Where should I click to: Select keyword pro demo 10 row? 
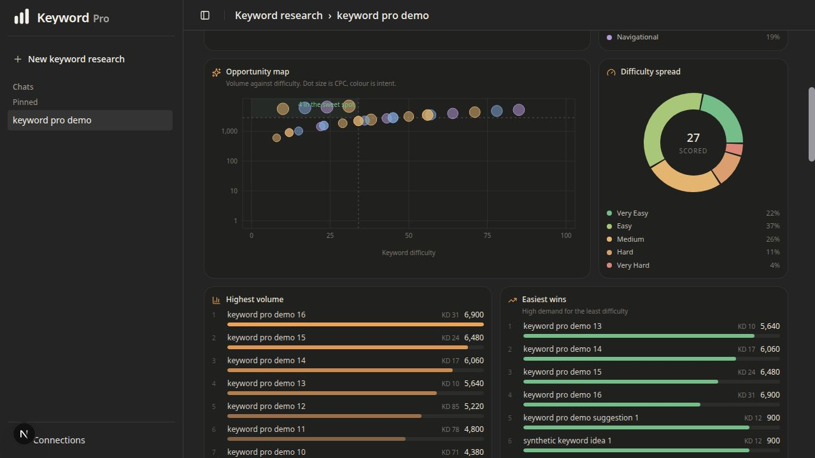pyautogui.click(x=348, y=452)
